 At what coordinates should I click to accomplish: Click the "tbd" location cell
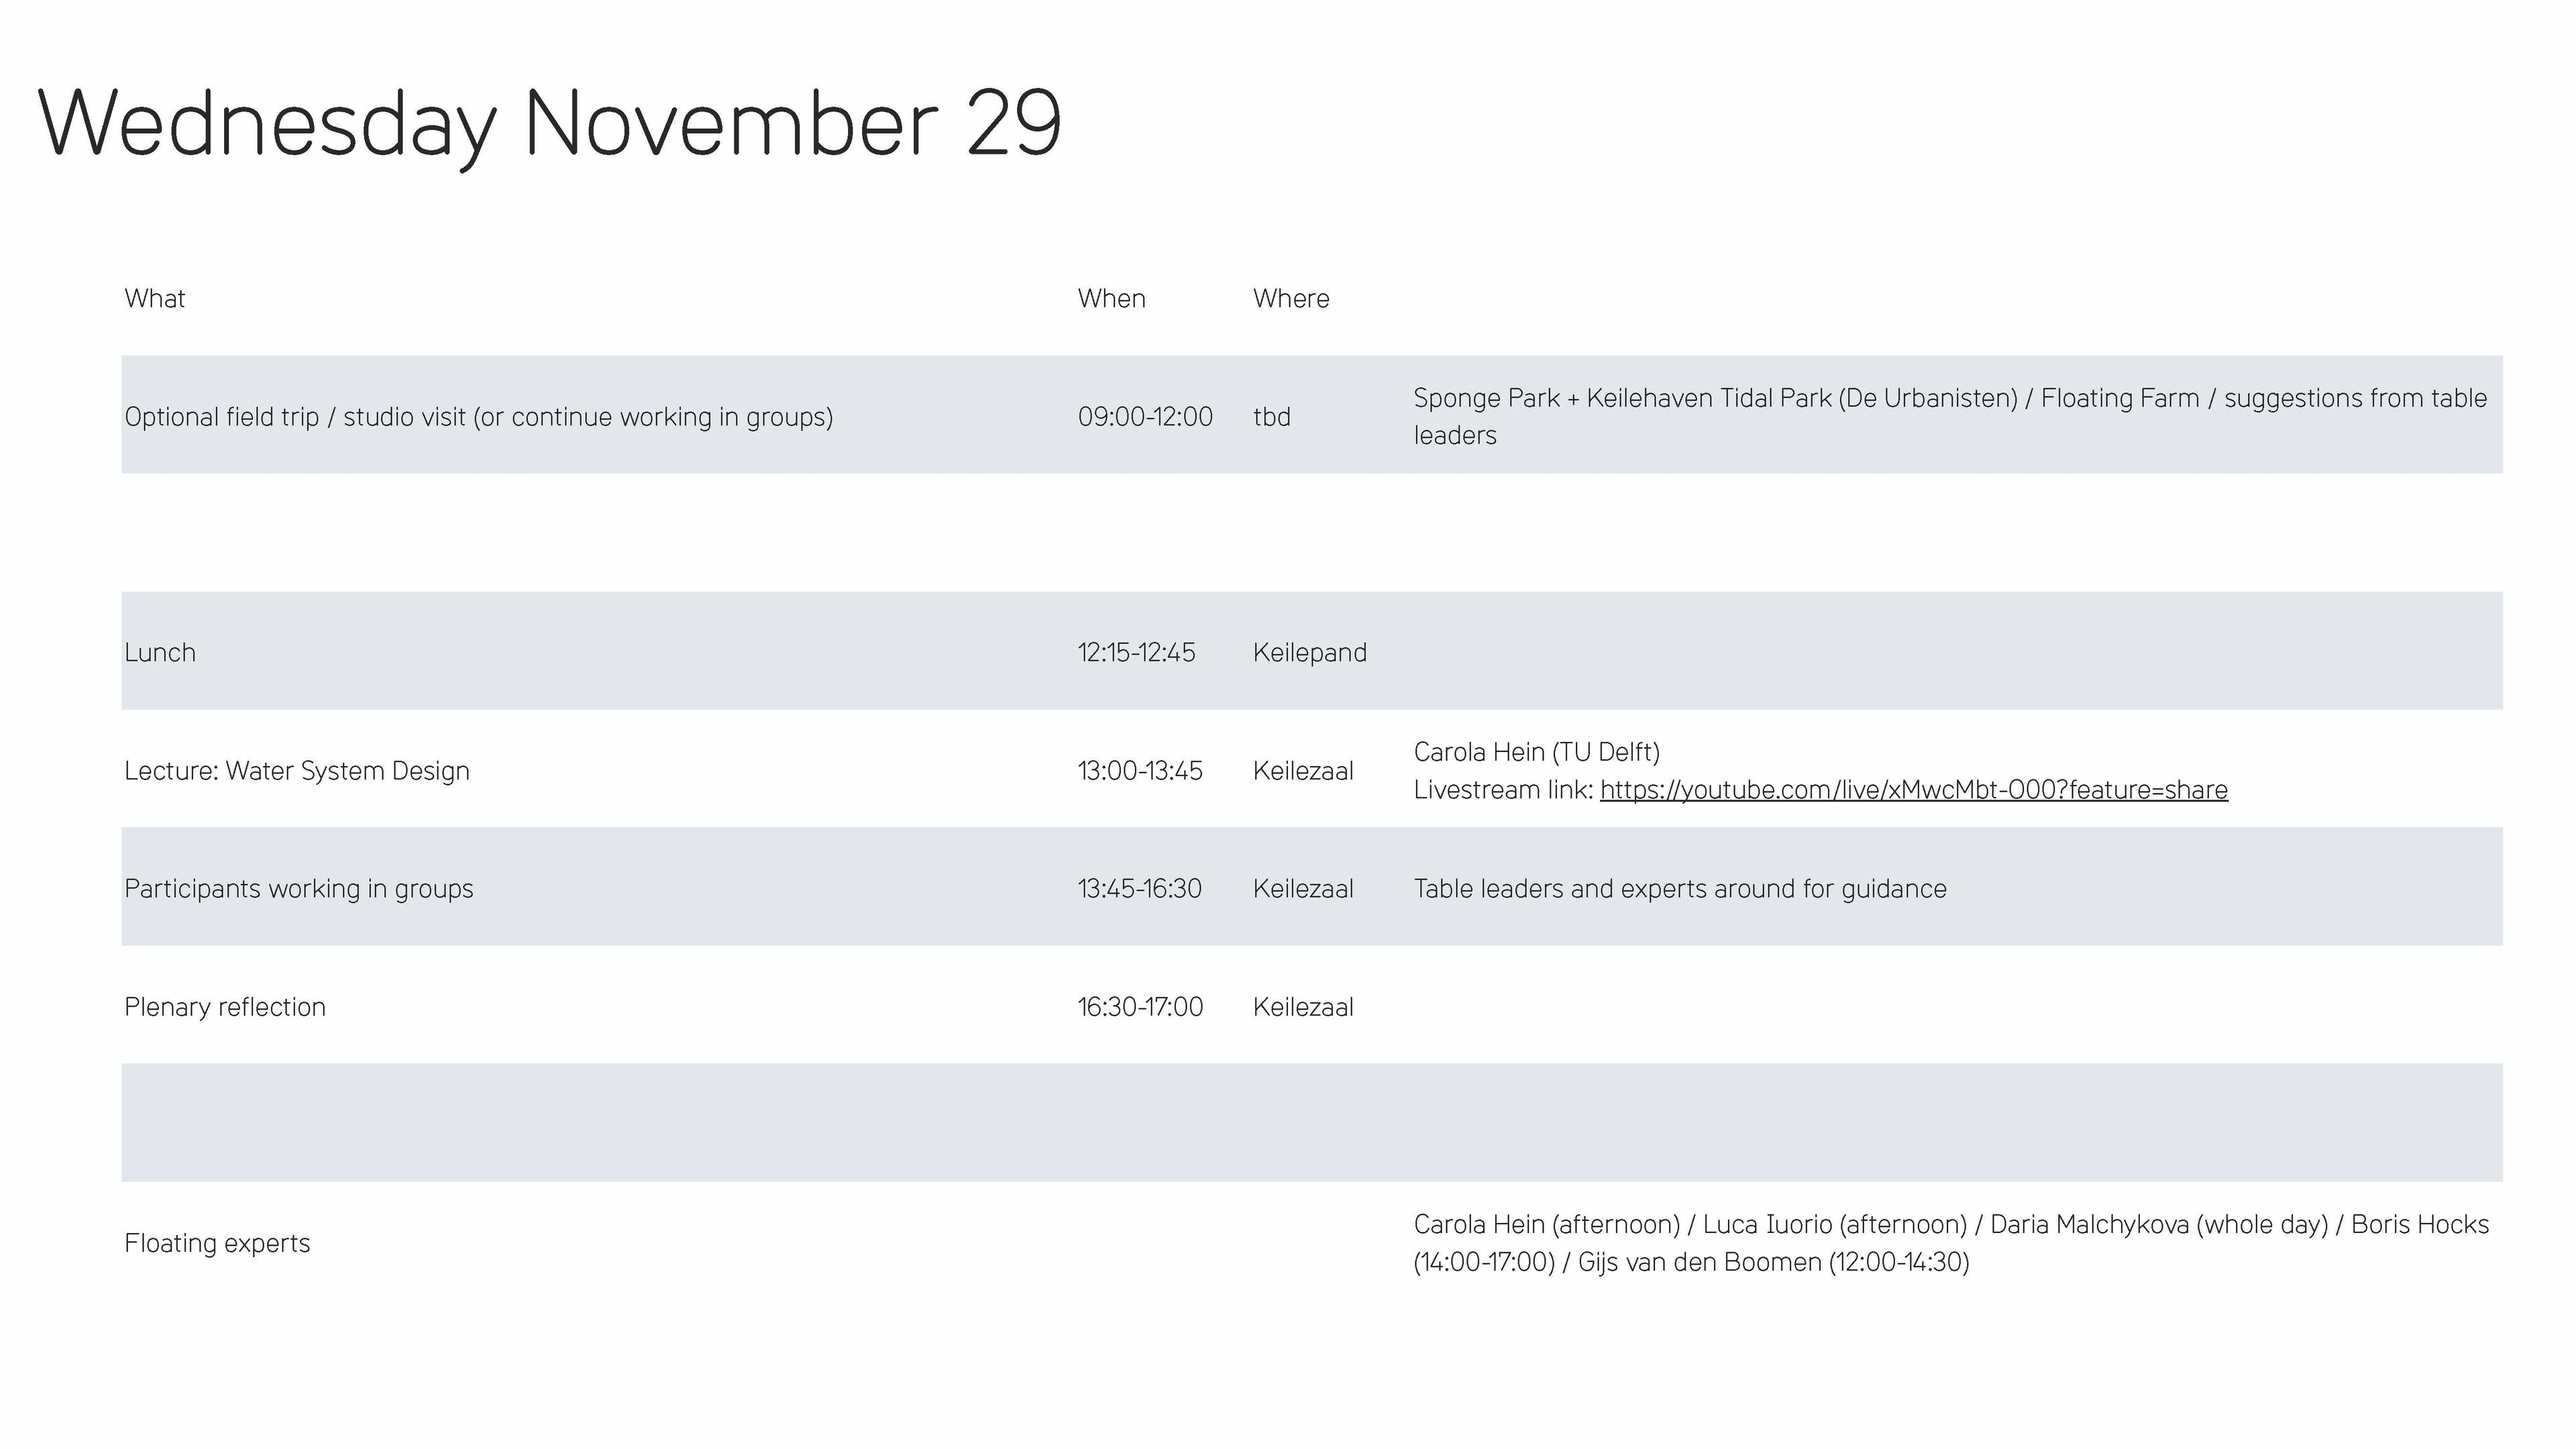(x=1271, y=417)
